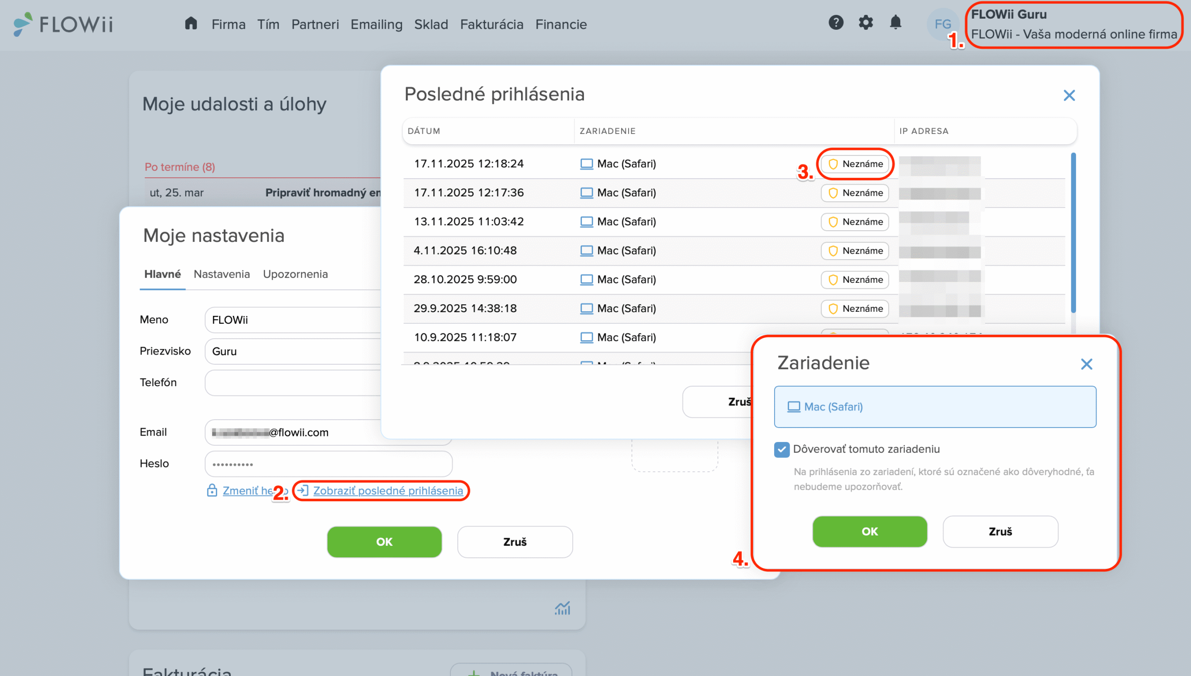Open notifications bell icon

[895, 22]
